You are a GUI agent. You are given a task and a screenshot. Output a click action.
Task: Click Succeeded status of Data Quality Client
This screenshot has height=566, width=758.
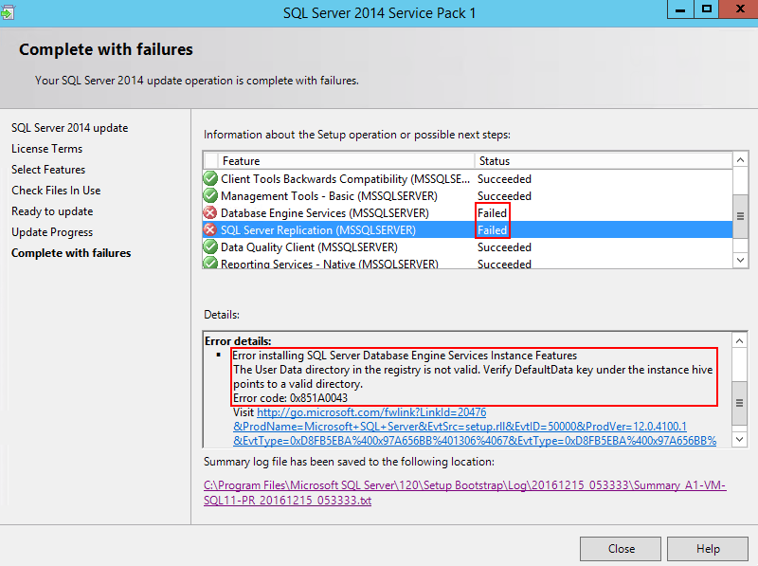(x=504, y=246)
